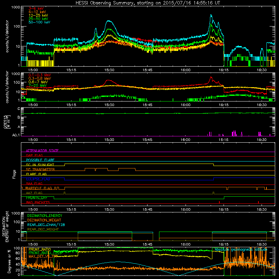Click the 'PARTICLE_FLAG' label
Viewport: 279px width, 279px height.
[39, 188]
